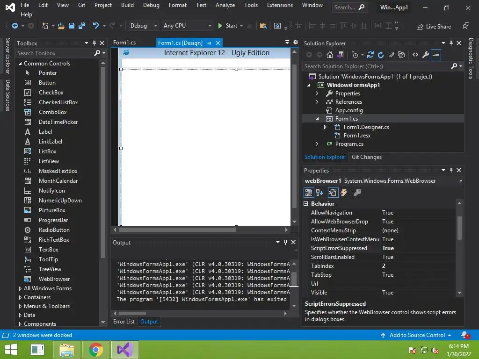The image size is (479, 359).
Task: Collapse the Behavior category in Properties
Action: click(x=306, y=204)
